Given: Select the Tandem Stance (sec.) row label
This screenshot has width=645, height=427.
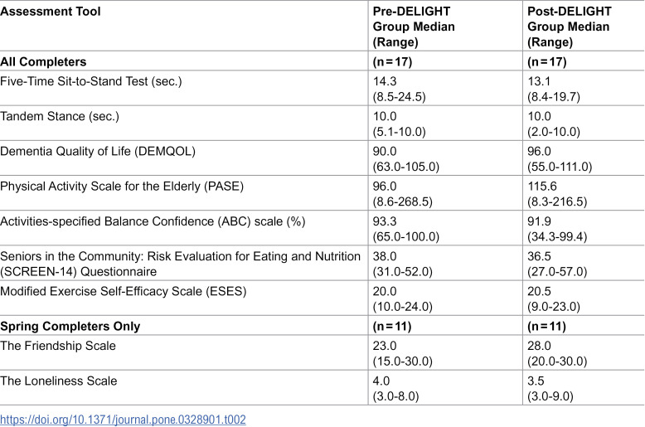Looking at the screenshot, I should click(60, 116).
